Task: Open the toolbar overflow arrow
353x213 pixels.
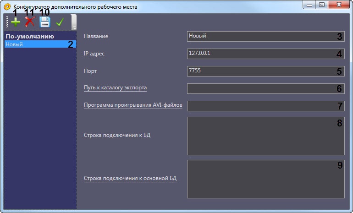Action: pyautogui.click(x=74, y=27)
